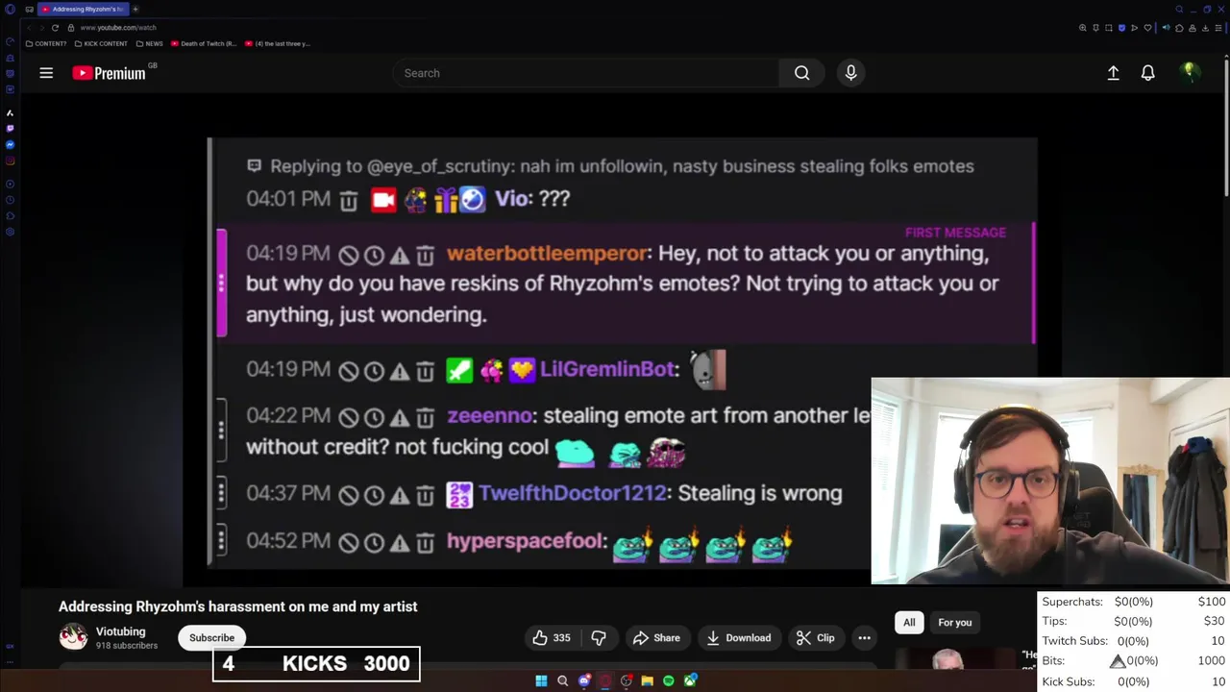Activate voice search microphone
This screenshot has height=692, width=1230.
[x=850, y=73]
